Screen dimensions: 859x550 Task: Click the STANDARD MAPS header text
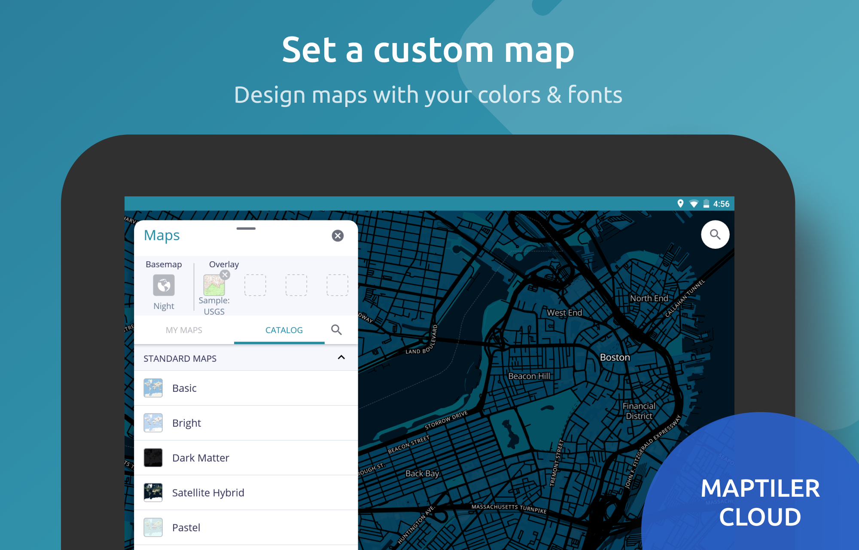coord(180,358)
